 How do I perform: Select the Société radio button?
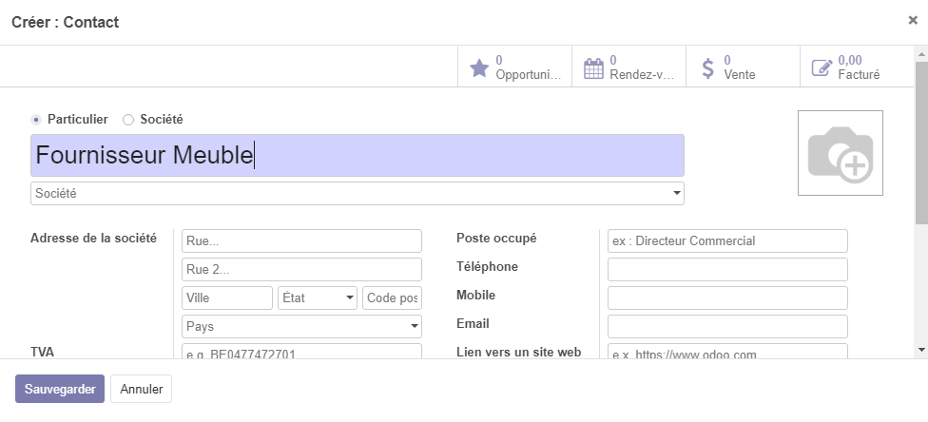pyautogui.click(x=128, y=120)
